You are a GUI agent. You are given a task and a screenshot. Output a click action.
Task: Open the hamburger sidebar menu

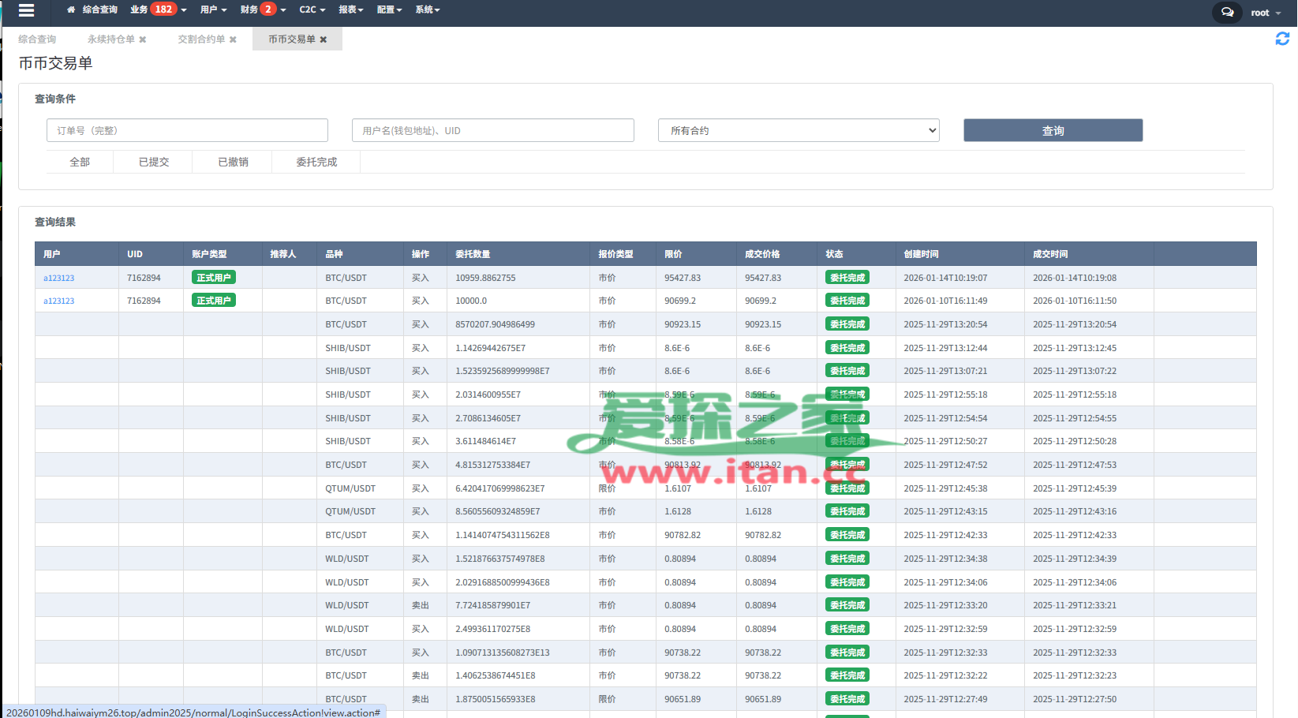pos(26,10)
